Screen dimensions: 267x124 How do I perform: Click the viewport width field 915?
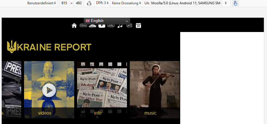[x=64, y=3]
